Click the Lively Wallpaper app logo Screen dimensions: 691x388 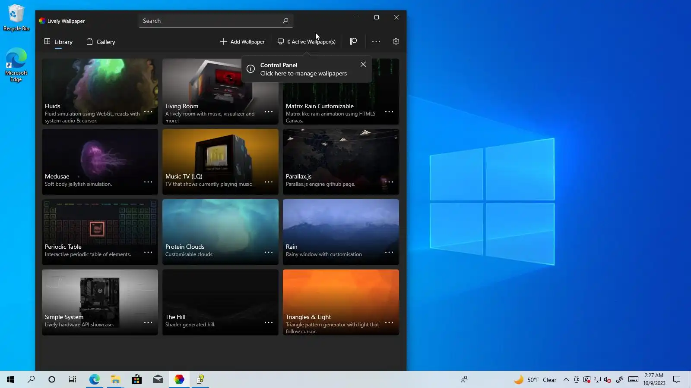42,21
